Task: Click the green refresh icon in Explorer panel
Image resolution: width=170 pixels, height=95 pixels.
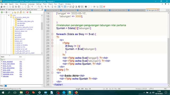Action: point(30,12)
